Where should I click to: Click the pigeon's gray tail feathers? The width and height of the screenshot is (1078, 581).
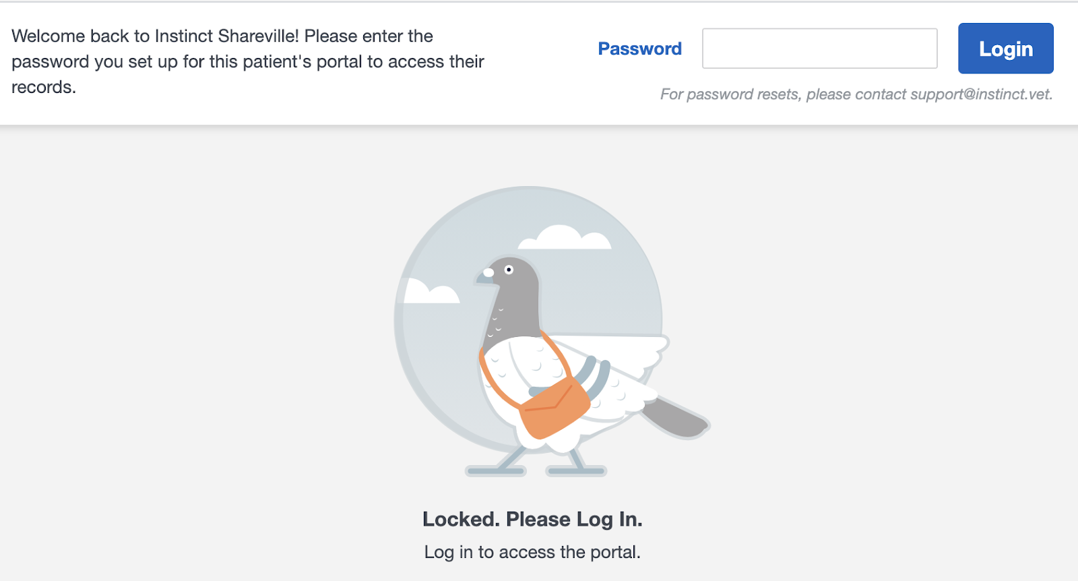[x=675, y=417]
